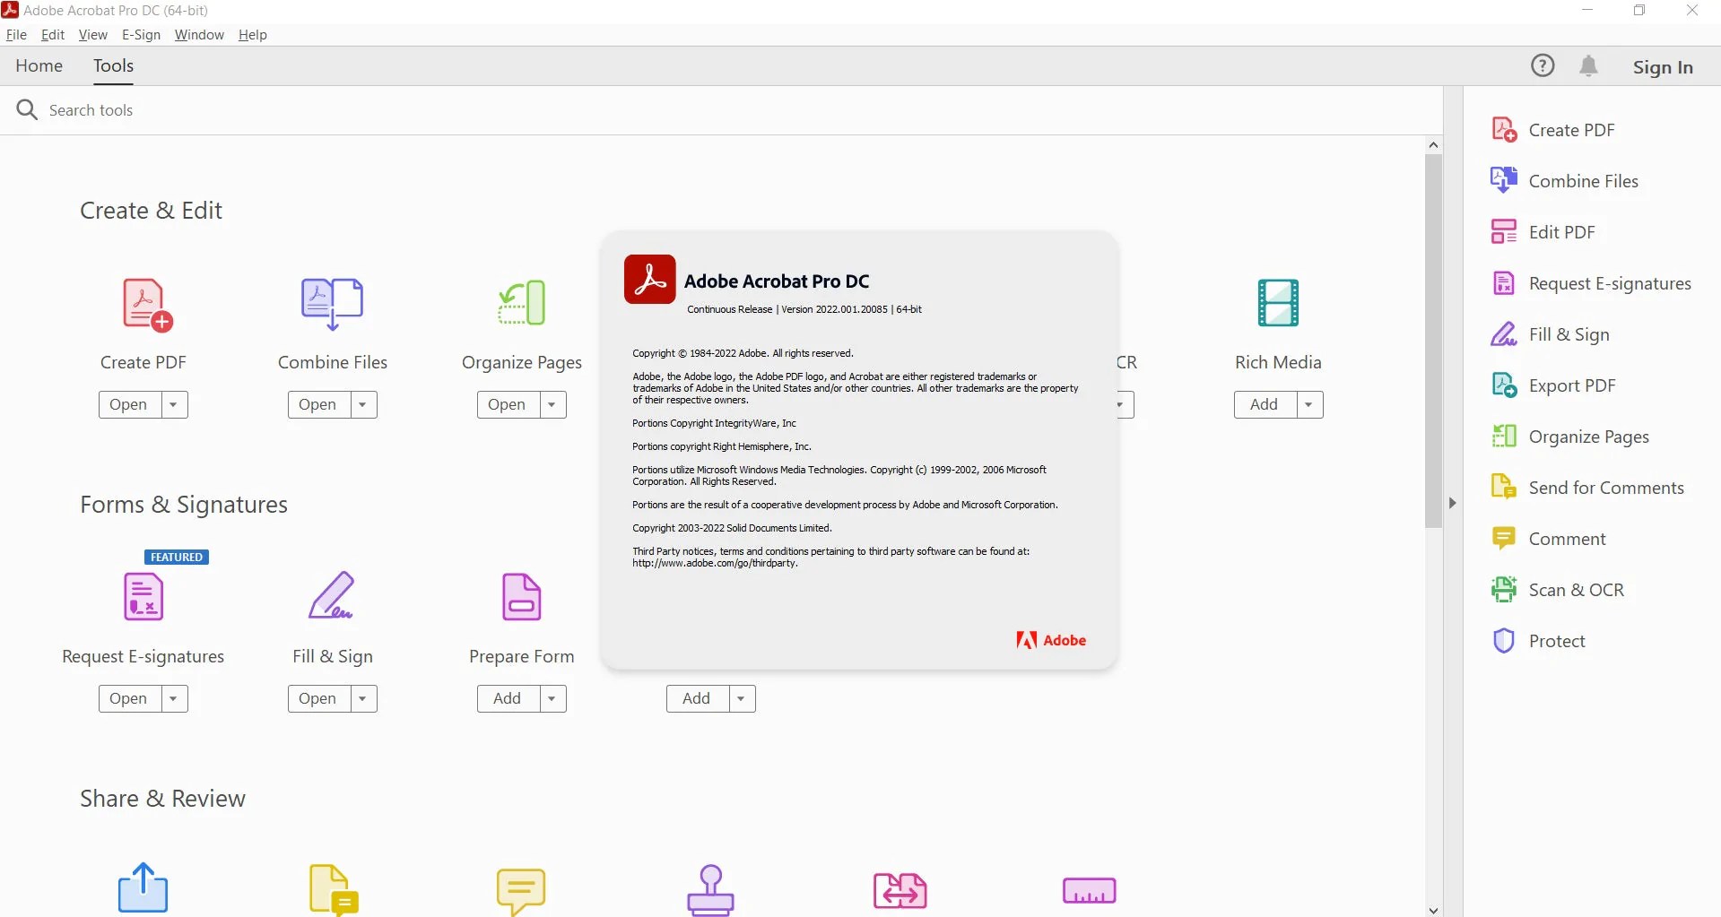Open the Prepare Form tool icon
Screen dimensions: 1721x917
(x=521, y=596)
